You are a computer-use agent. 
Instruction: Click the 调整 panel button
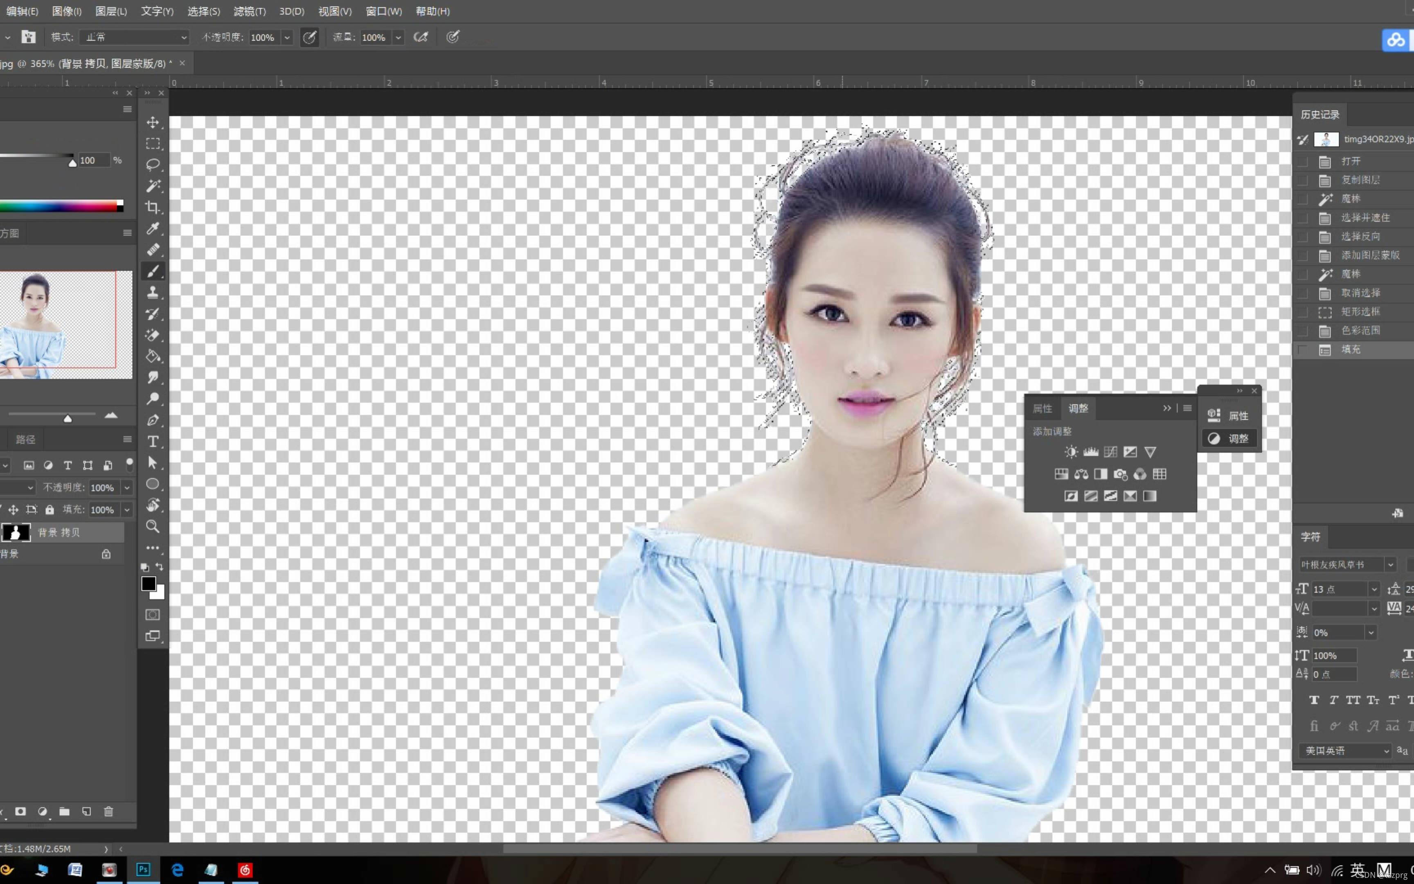coord(1229,438)
